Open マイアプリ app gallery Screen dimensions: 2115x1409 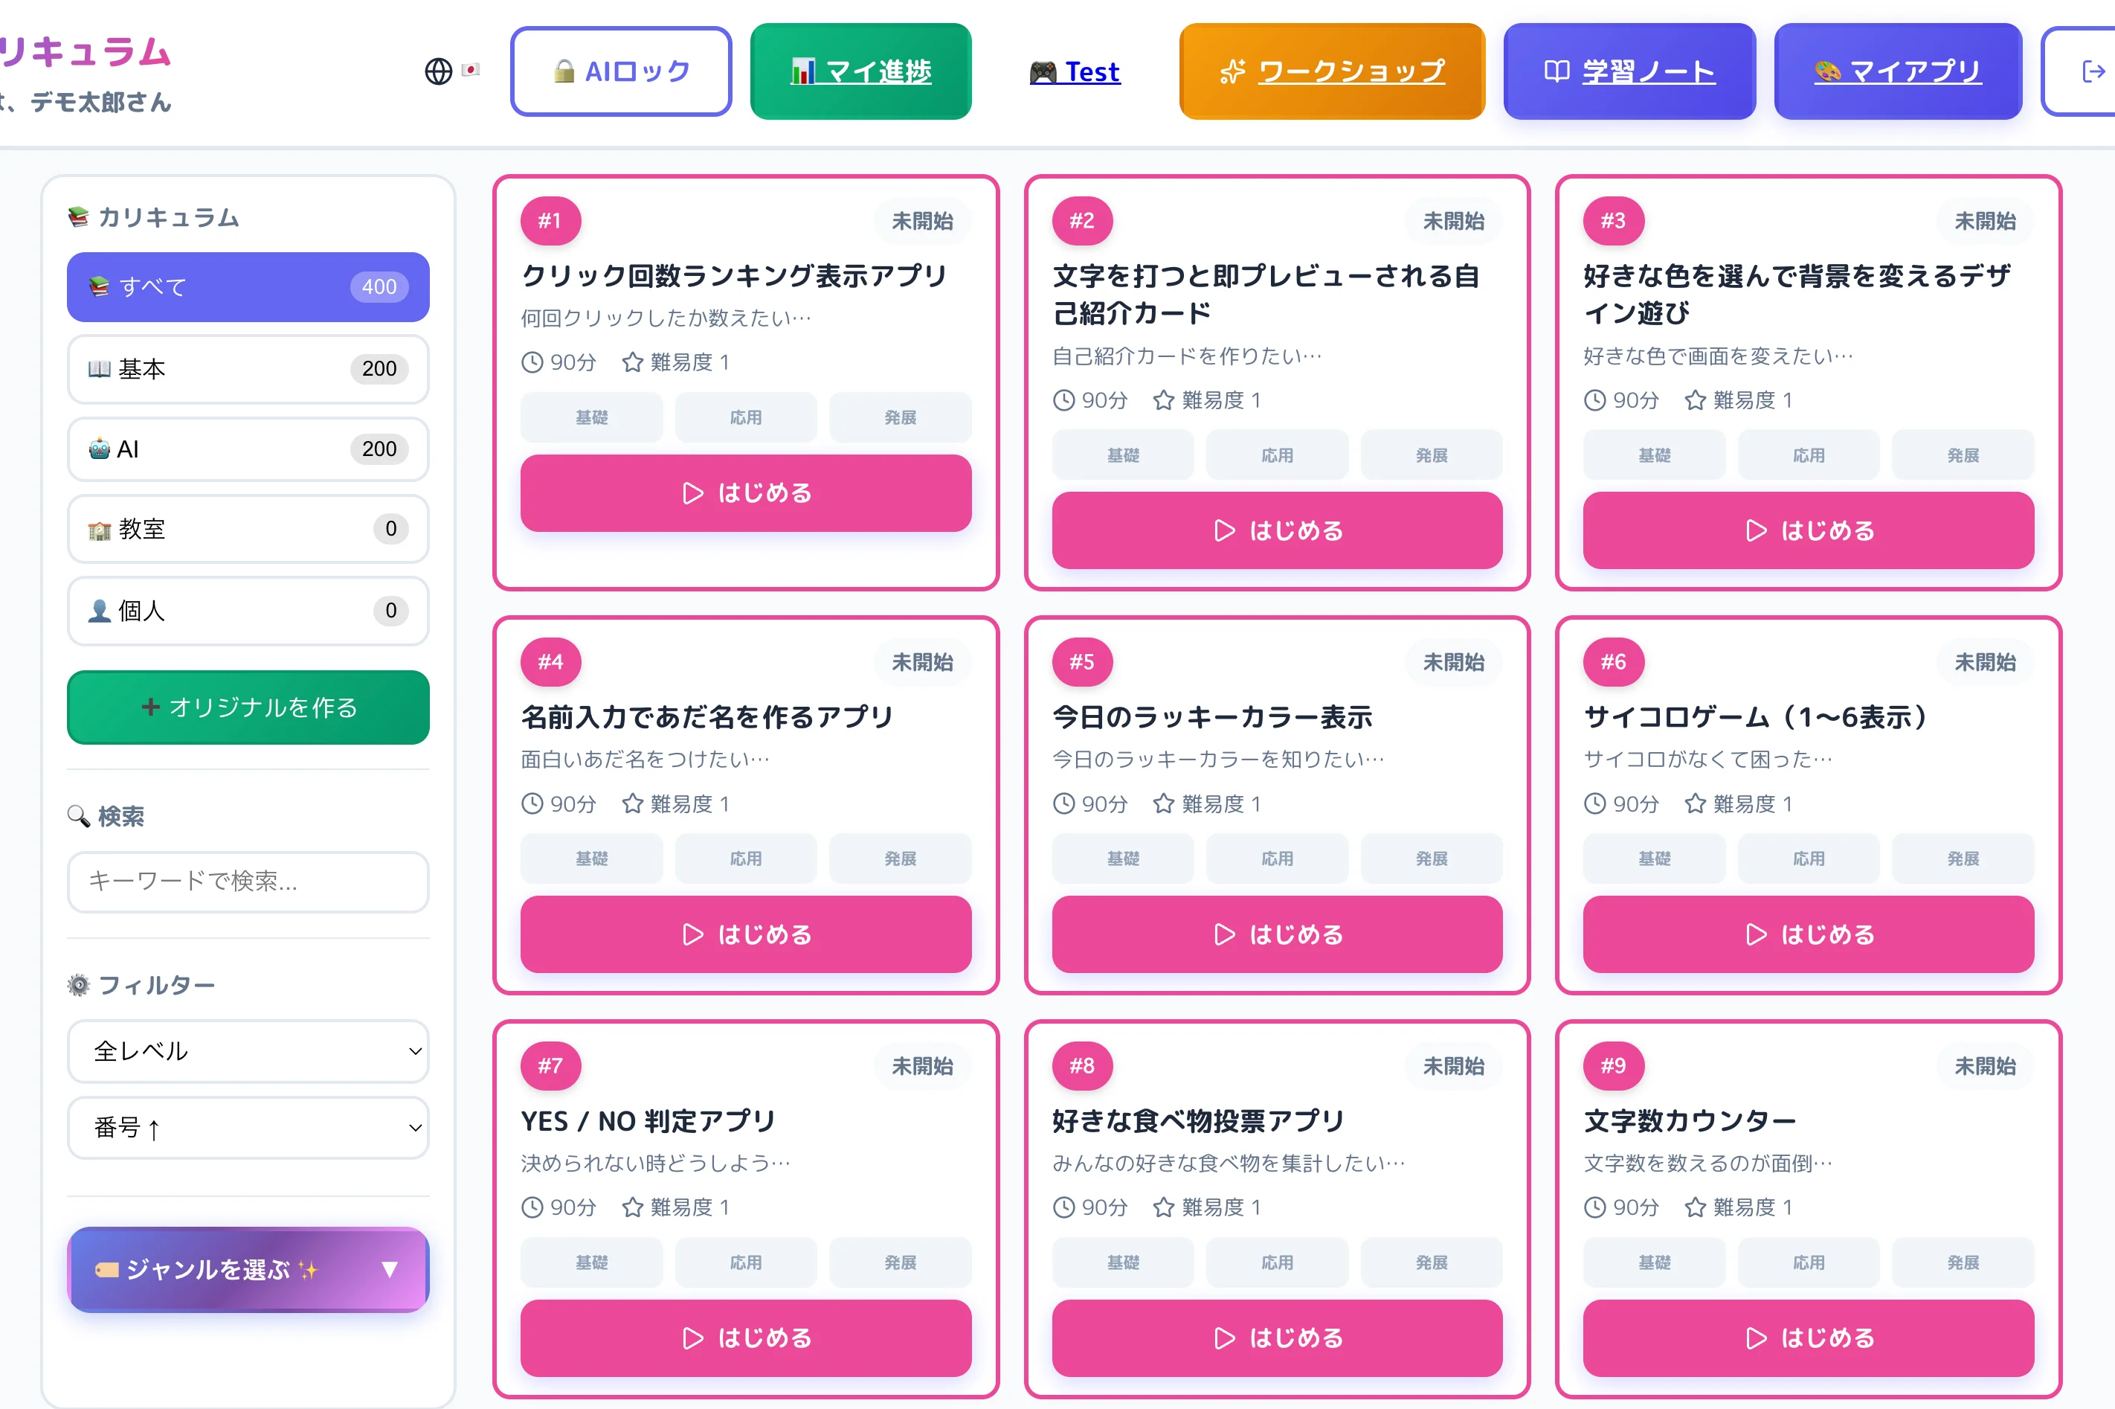tap(1898, 72)
